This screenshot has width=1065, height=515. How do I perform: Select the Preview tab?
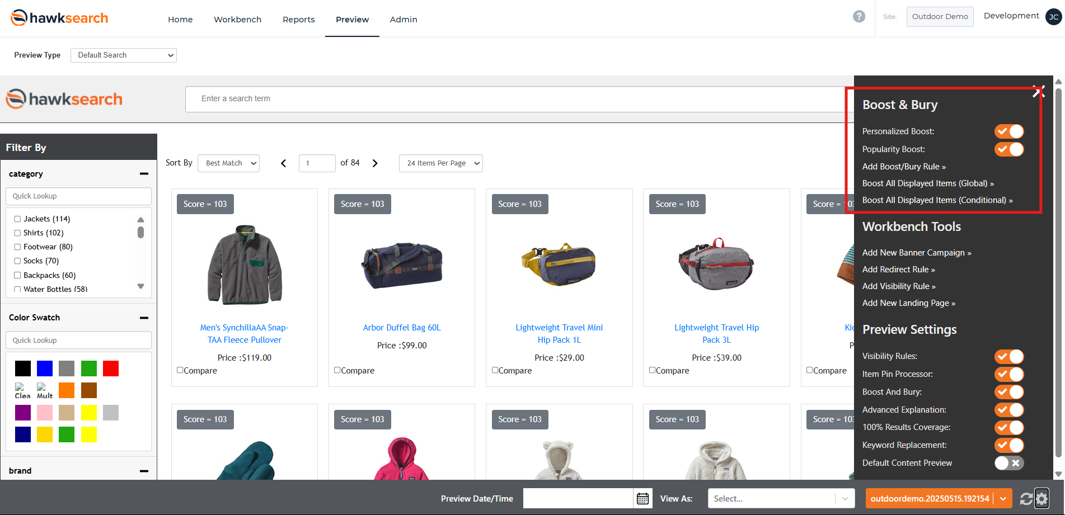(352, 20)
